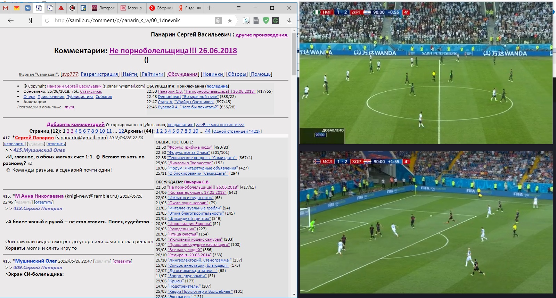556x298 pixels.
Task: Open the Gmail pinned tab
Action: 6,8
